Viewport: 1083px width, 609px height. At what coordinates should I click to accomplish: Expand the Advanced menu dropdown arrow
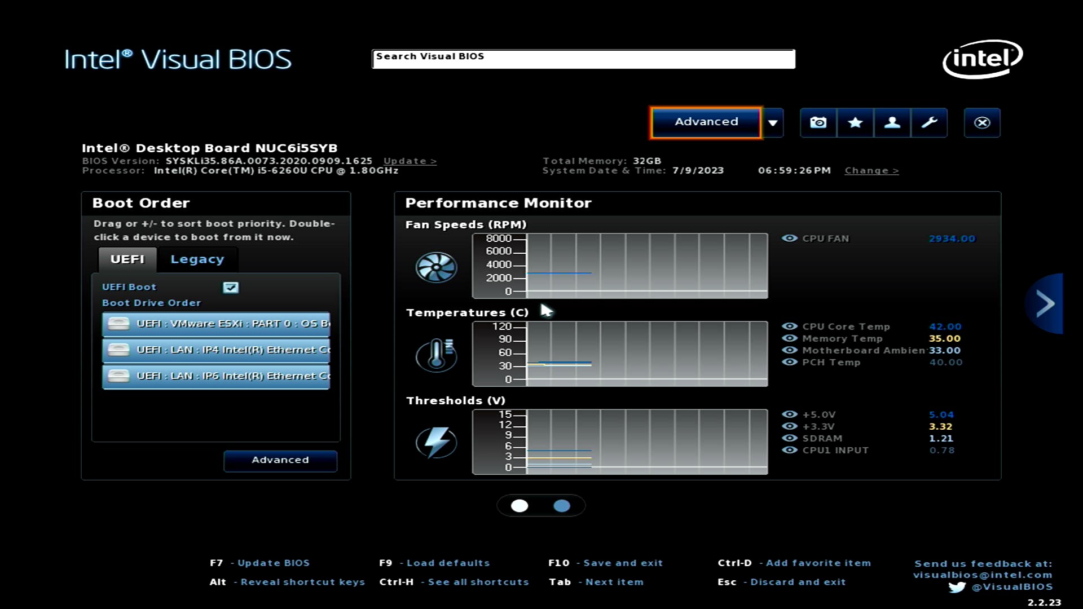(x=773, y=122)
